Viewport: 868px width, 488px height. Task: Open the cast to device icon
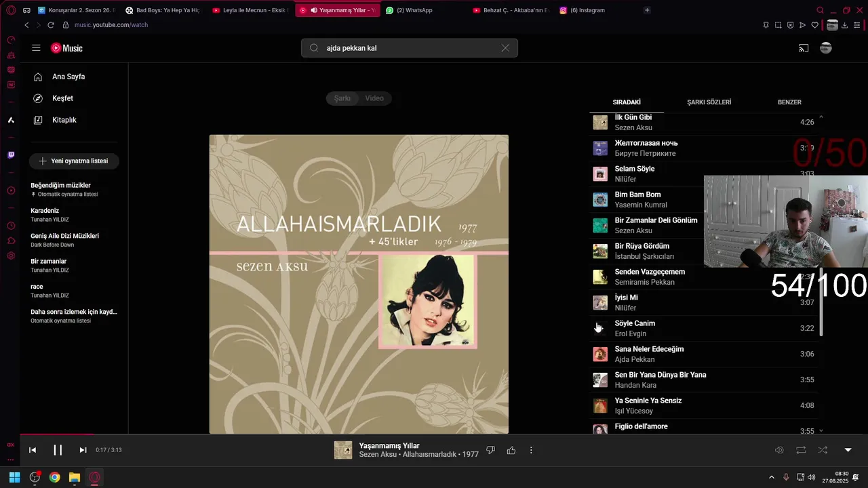[804, 48]
